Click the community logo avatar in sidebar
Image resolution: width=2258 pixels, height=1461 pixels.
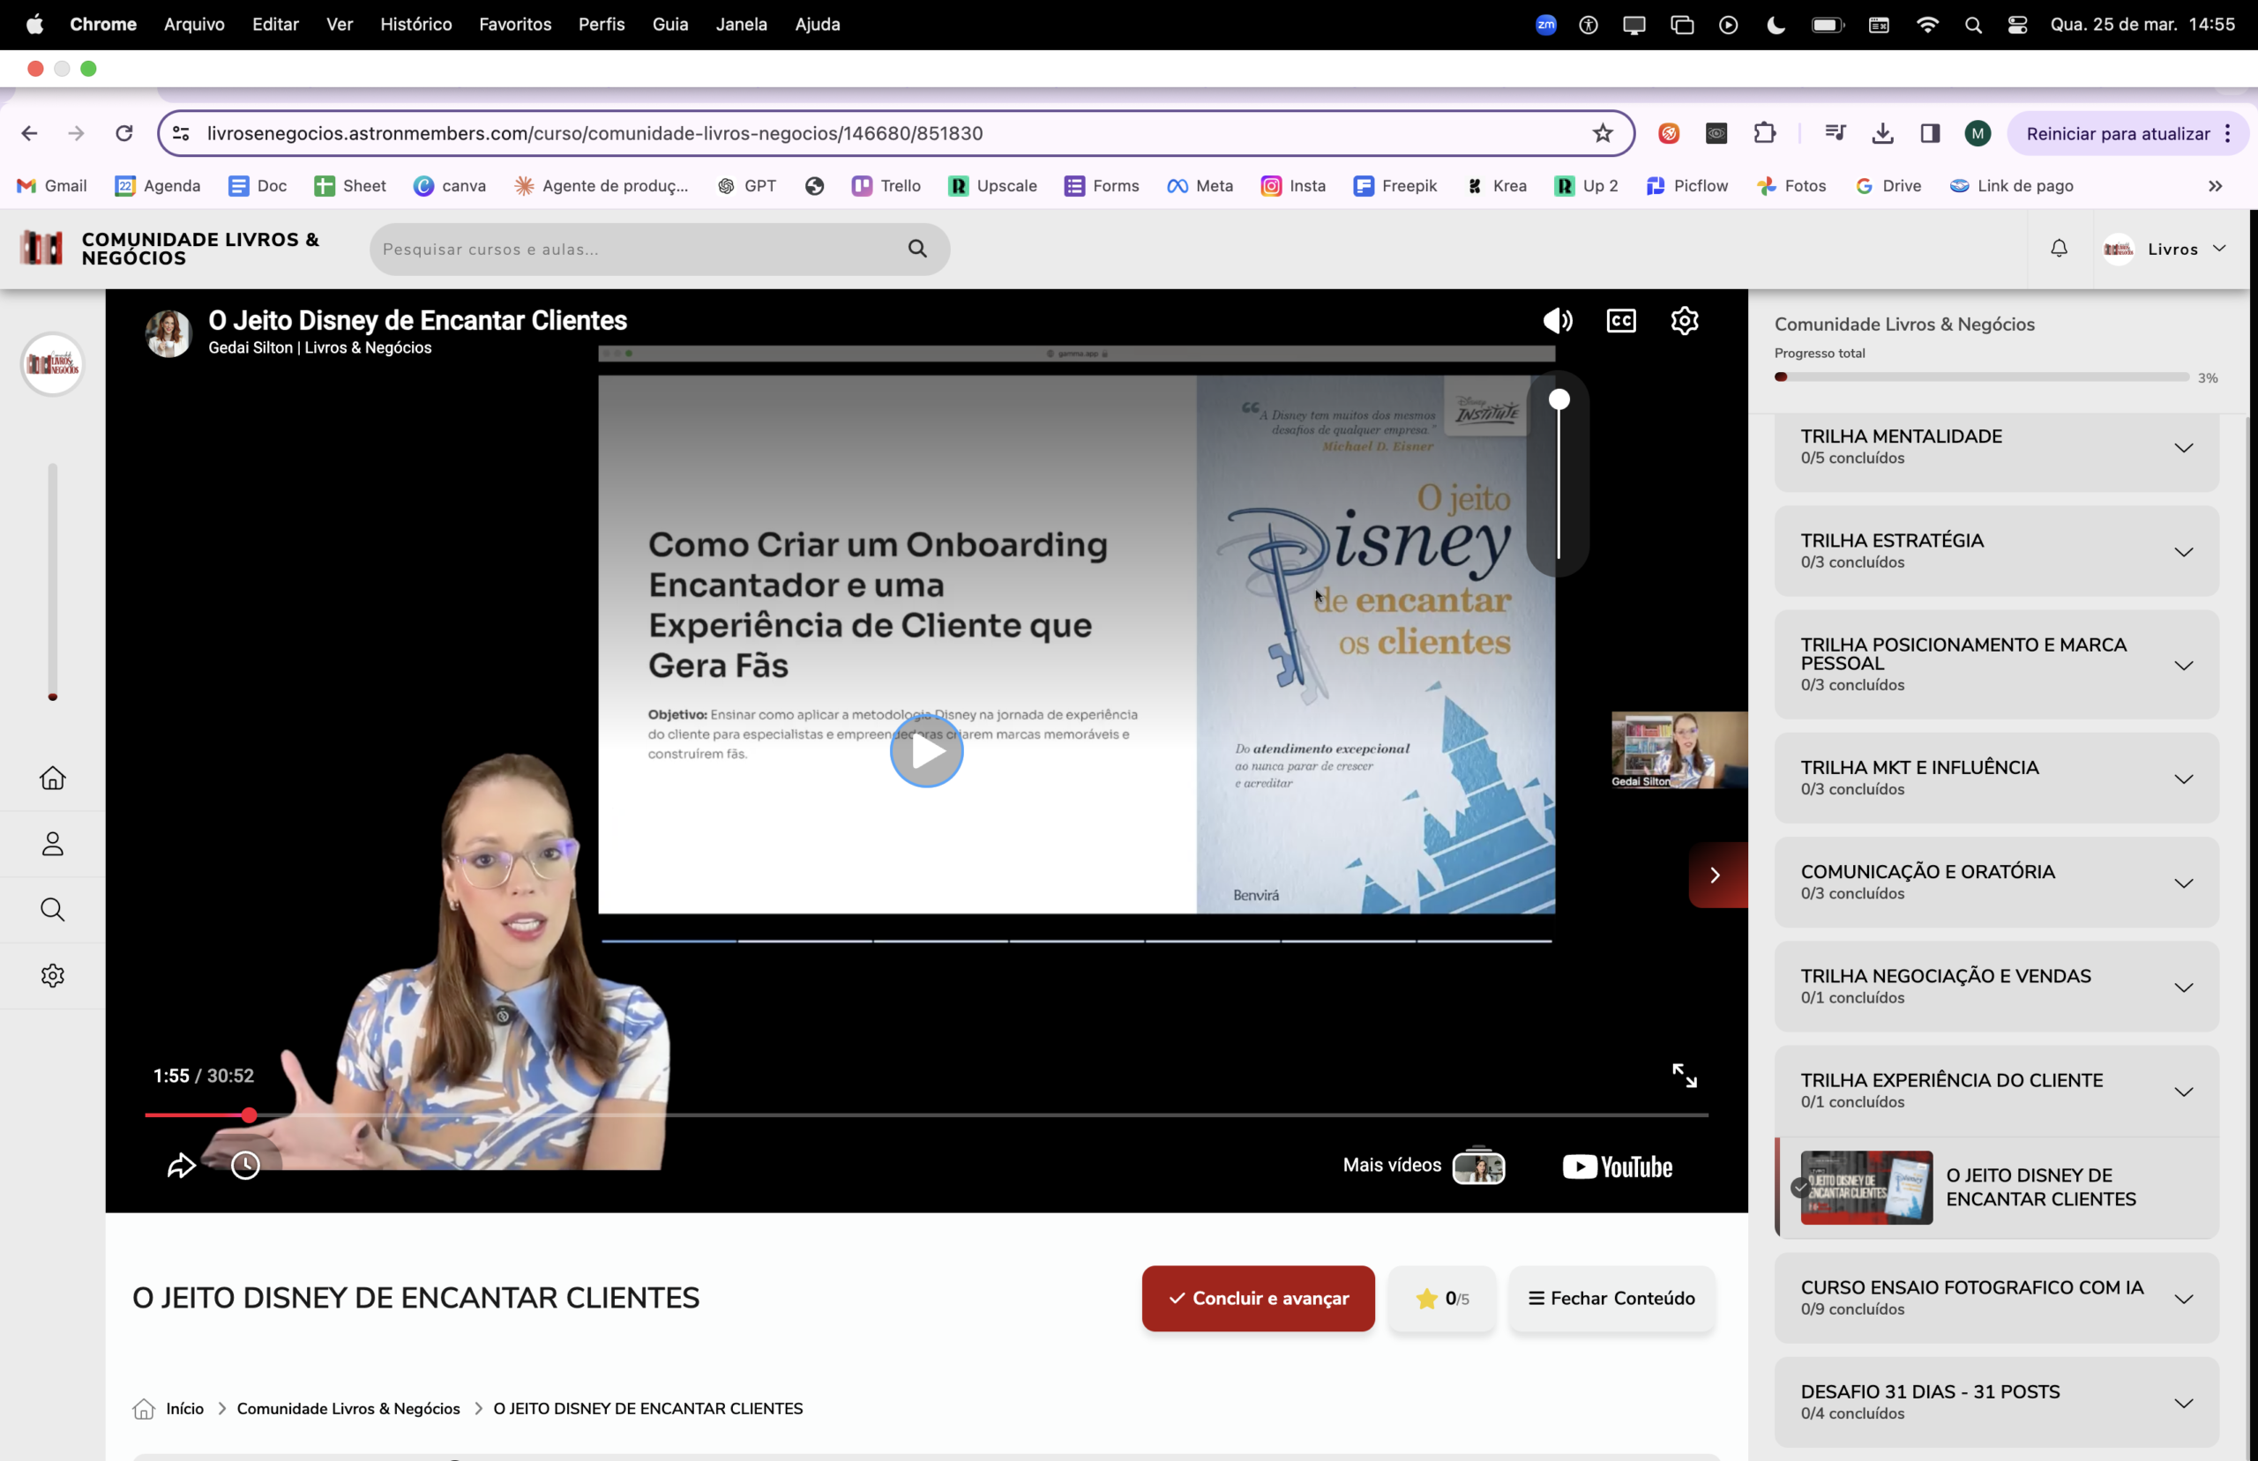pyautogui.click(x=53, y=363)
